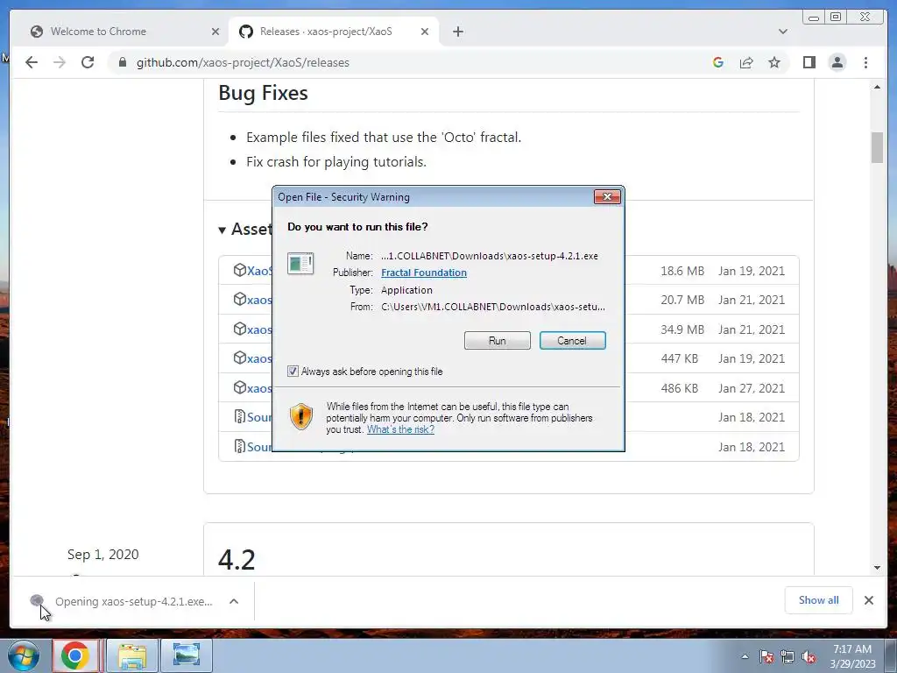Open the xaos asset link at 34.9 MB

(259, 329)
